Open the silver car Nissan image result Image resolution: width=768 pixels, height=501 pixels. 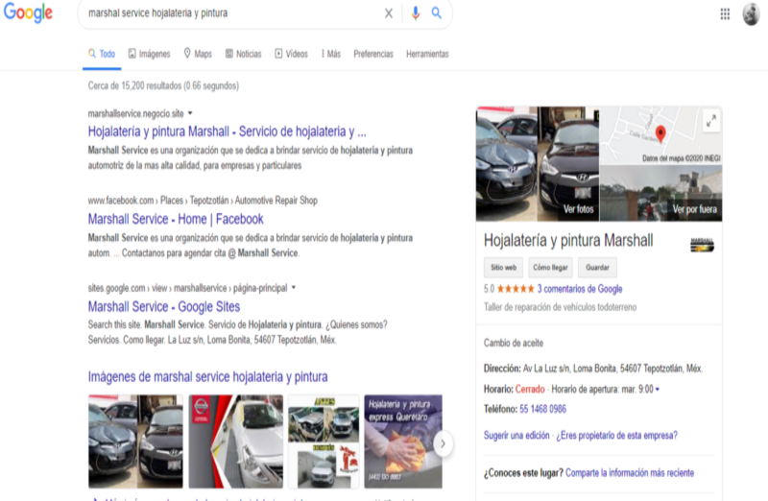(236, 441)
